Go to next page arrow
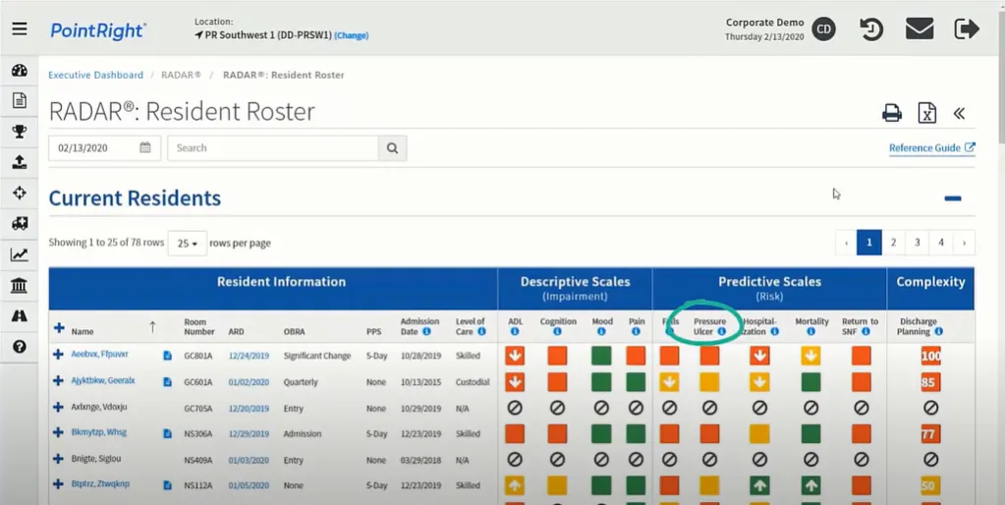Image resolution: width=1005 pixels, height=505 pixels. click(964, 243)
